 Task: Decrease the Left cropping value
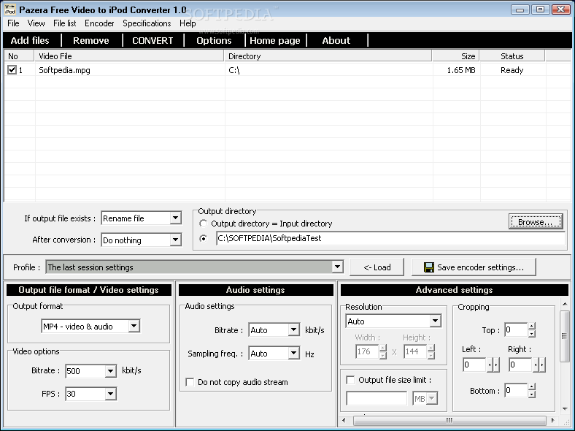tap(490, 365)
